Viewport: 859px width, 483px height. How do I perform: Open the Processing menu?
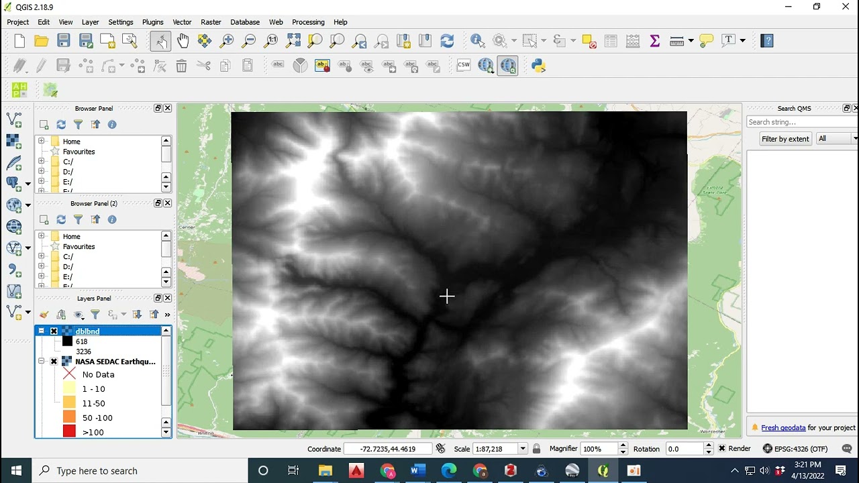[x=308, y=22]
